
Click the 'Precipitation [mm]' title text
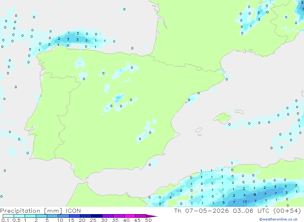(31, 211)
